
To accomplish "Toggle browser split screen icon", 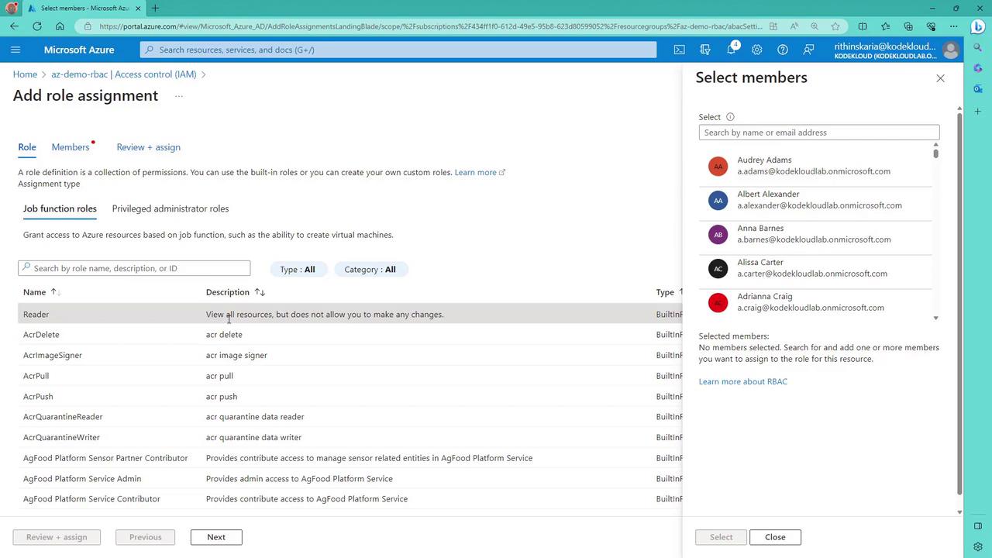I will [863, 26].
